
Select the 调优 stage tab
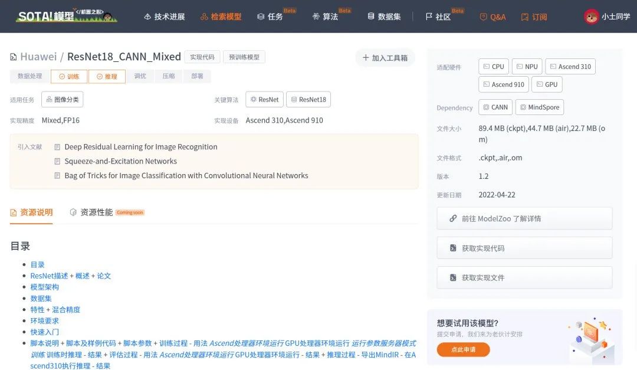click(x=140, y=76)
